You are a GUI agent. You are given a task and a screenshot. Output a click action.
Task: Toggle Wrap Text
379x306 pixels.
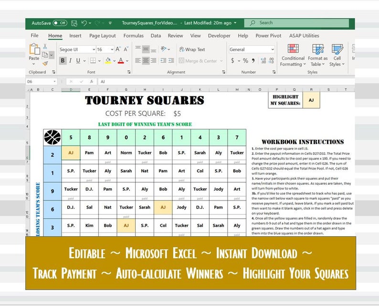[x=192, y=49]
